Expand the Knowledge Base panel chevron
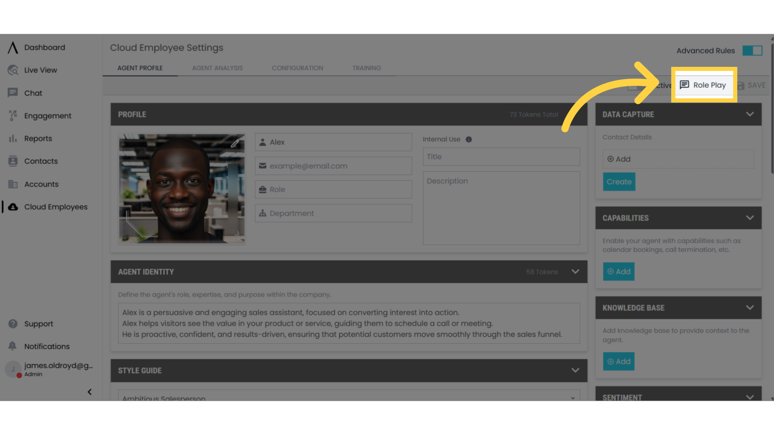 [749, 308]
